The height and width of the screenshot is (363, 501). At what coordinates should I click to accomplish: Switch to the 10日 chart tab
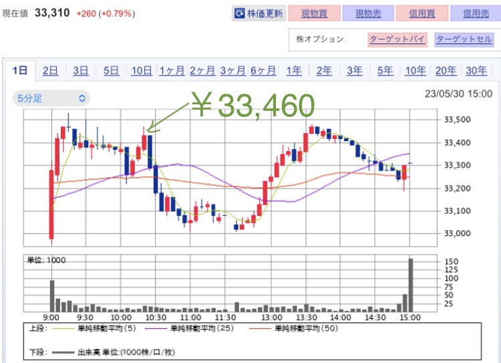tap(142, 70)
